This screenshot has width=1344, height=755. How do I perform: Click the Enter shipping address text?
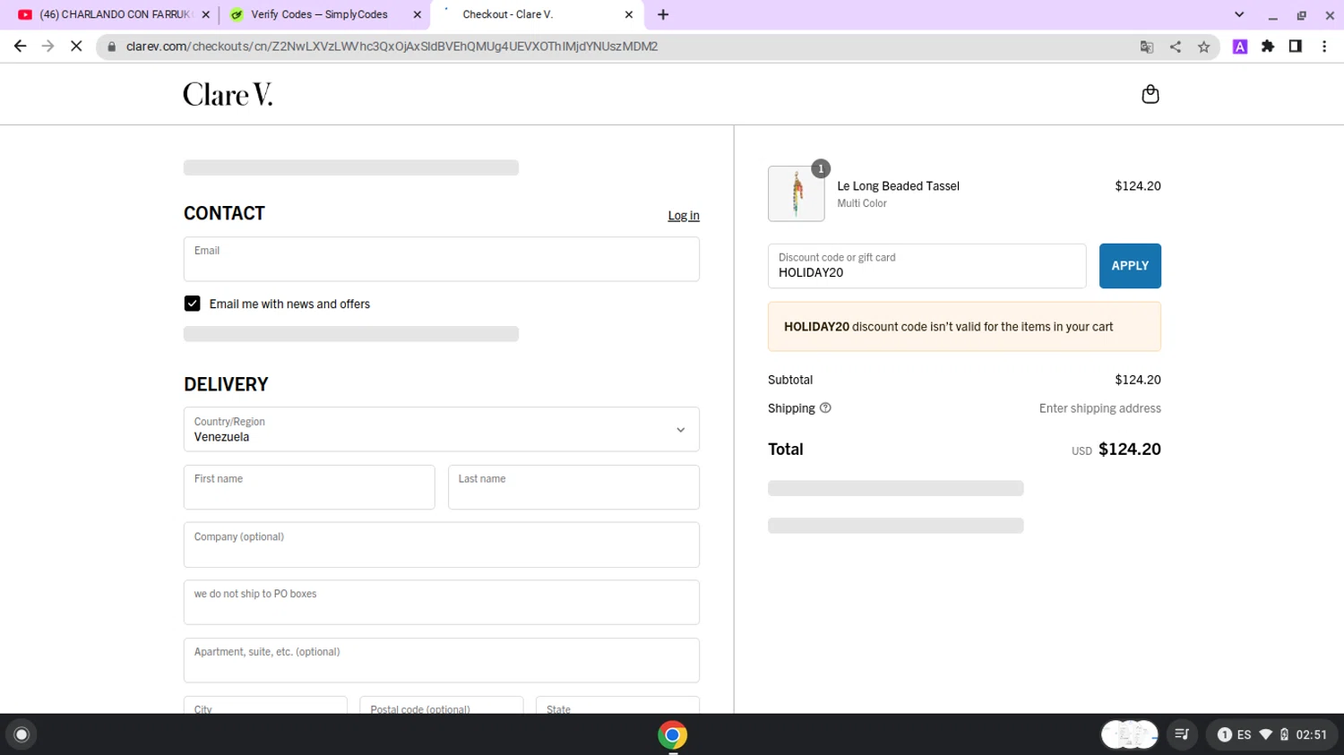click(x=1099, y=408)
